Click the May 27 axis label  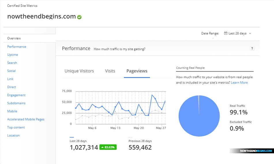[161, 128]
